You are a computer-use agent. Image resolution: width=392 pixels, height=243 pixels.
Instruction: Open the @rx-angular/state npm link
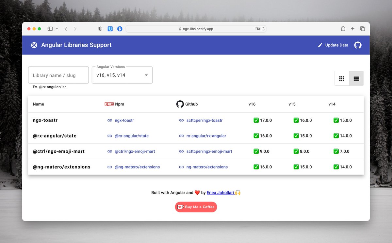pos(128,136)
